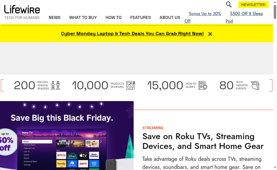Dismiss the Cyber Monday banner
Viewport: 277px width, 170px height.
coord(210,34)
